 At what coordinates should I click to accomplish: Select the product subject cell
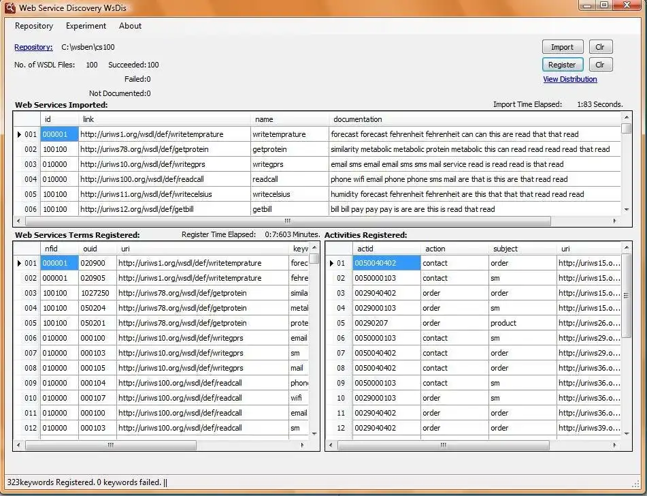tap(522, 323)
